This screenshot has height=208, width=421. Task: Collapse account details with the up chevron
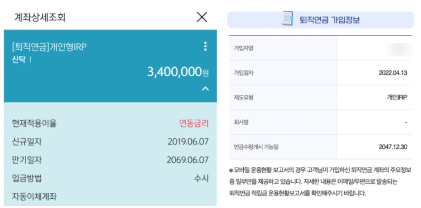click(205, 89)
